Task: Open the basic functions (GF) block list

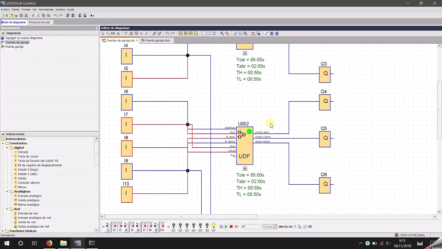Action: pyautogui.click(x=186, y=34)
